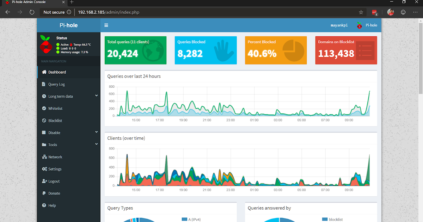Screen dimensions: 423x222
Task: Click the browser favorites star icon
Action: pyautogui.click(x=361, y=12)
